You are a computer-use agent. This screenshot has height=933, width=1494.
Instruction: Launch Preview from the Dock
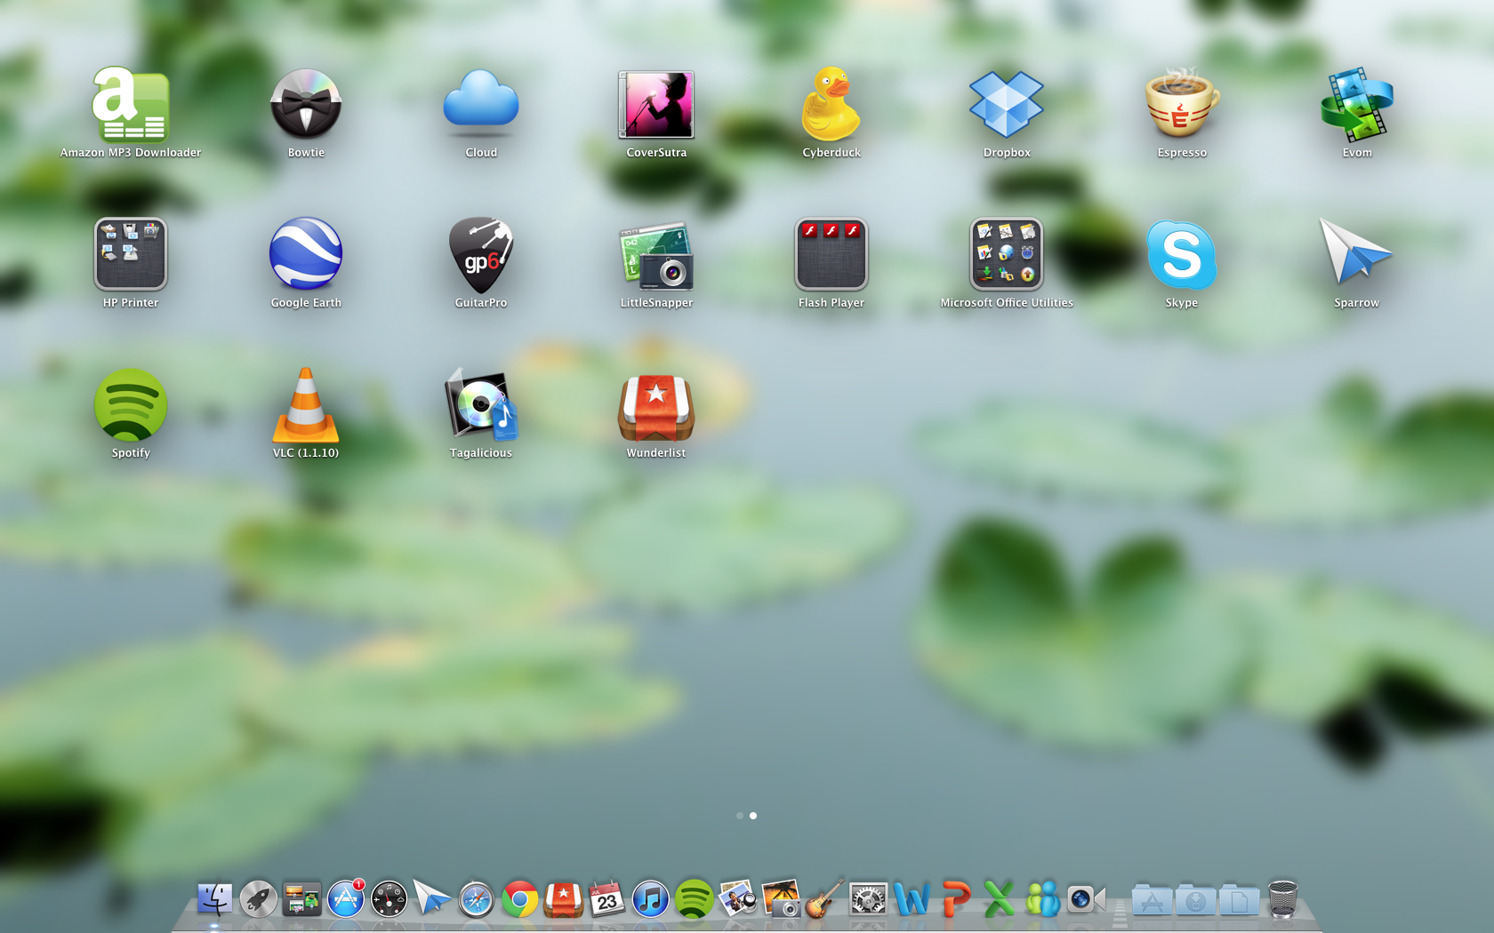pos(737,899)
